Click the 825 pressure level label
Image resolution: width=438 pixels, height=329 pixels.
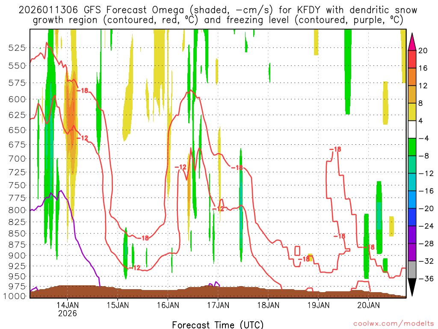[17, 222]
